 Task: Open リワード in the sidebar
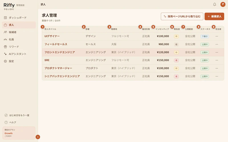pyautogui.click(x=19, y=47)
